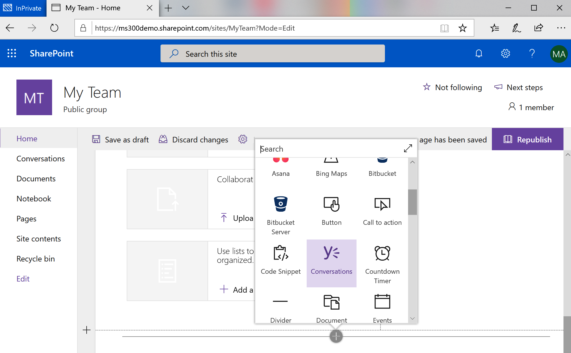Share this page from the browser toolbar

(x=539, y=28)
